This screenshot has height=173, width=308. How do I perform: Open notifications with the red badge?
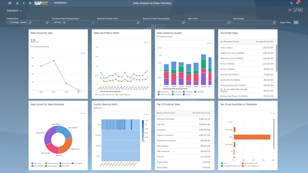click(x=298, y=3)
